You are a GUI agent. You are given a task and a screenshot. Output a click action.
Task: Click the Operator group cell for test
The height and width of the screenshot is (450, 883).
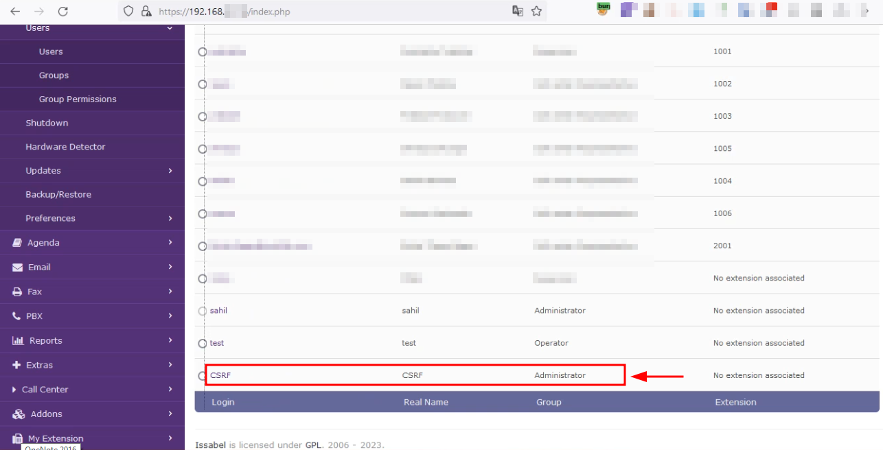click(551, 343)
